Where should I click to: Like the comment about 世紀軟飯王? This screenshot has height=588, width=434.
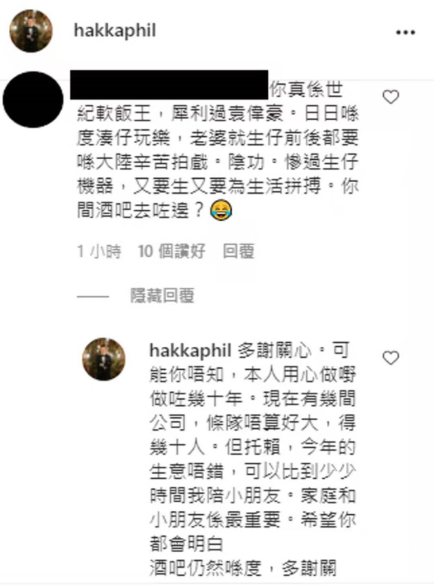391,97
